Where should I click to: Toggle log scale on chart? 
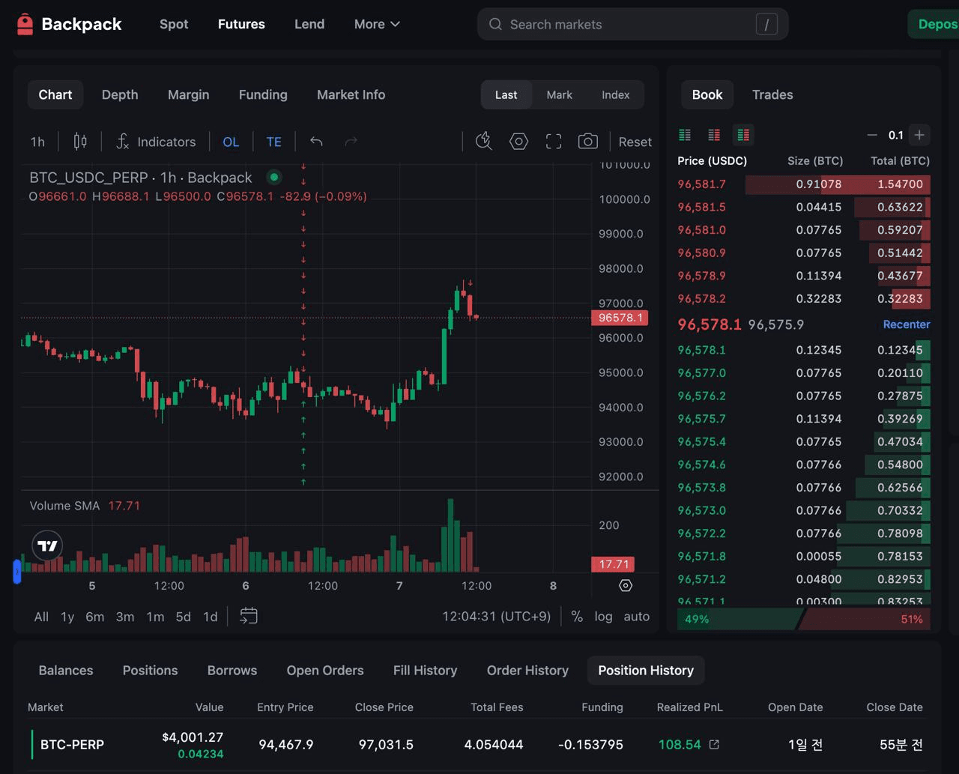[603, 616]
